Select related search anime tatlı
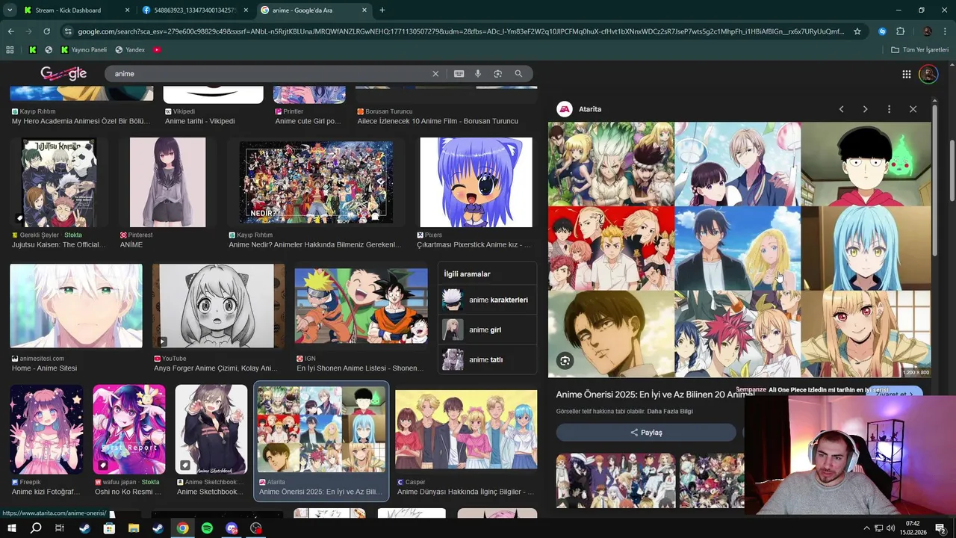956x538 pixels. [487, 359]
